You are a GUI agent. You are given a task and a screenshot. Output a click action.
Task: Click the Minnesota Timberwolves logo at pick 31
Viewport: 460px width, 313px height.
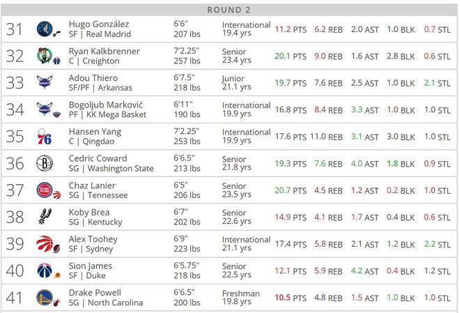[45, 29]
